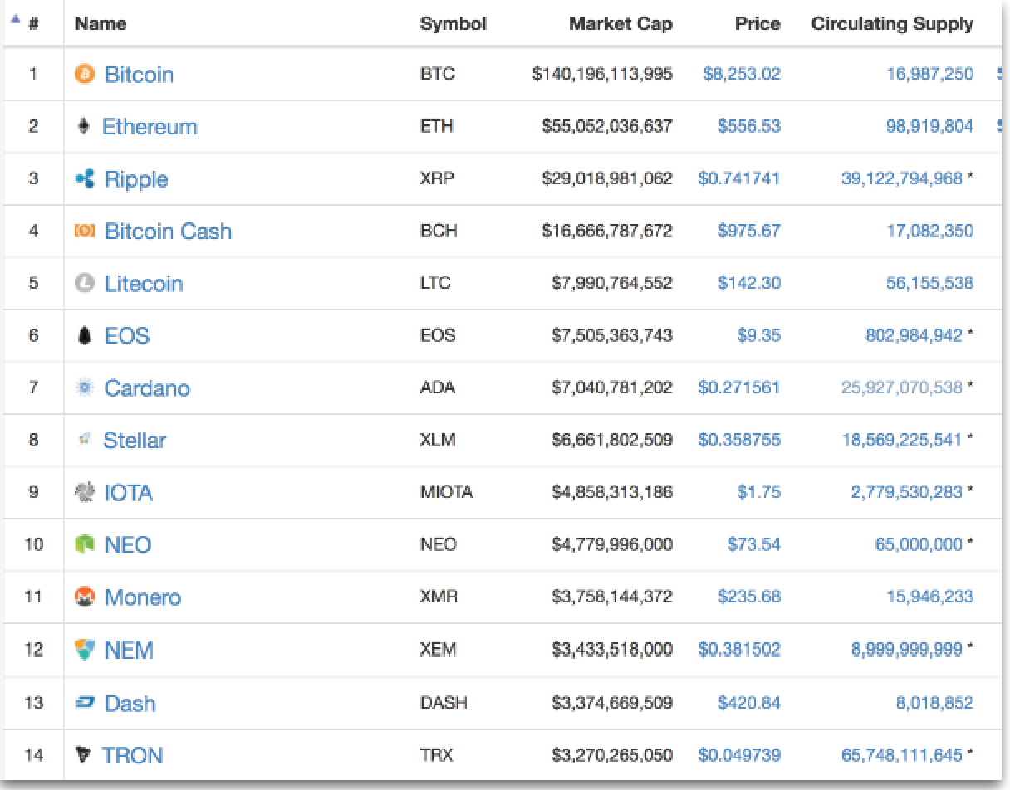The image size is (1010, 790).
Task: Open the NEM name link
Action: click(129, 650)
